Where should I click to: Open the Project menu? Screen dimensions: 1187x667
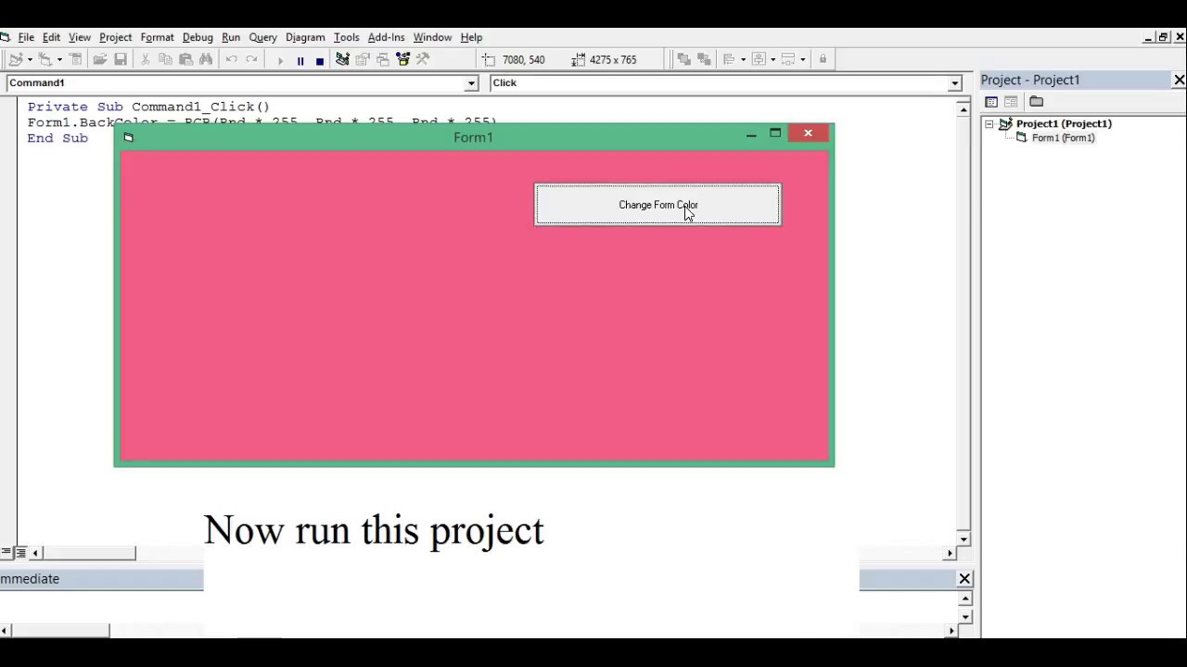tap(116, 37)
